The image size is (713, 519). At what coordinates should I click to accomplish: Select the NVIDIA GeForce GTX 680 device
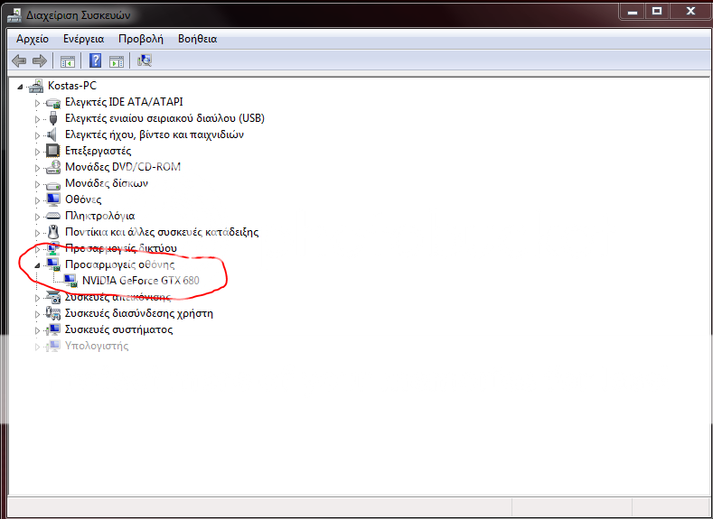140,281
